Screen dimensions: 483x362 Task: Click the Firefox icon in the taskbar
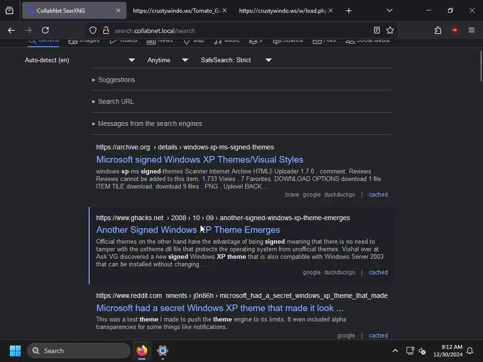point(142,351)
